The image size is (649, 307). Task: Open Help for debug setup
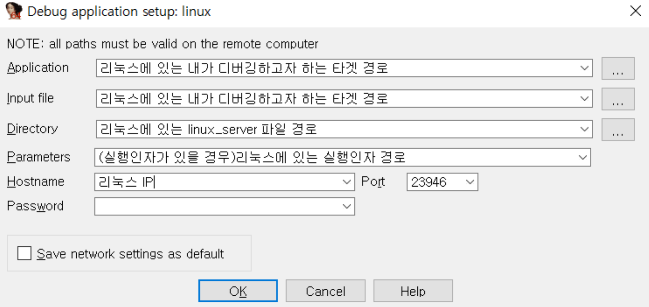point(413,291)
